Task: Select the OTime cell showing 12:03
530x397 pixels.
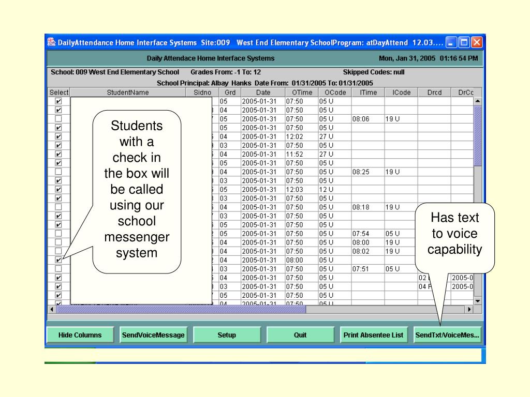Action: [302, 189]
